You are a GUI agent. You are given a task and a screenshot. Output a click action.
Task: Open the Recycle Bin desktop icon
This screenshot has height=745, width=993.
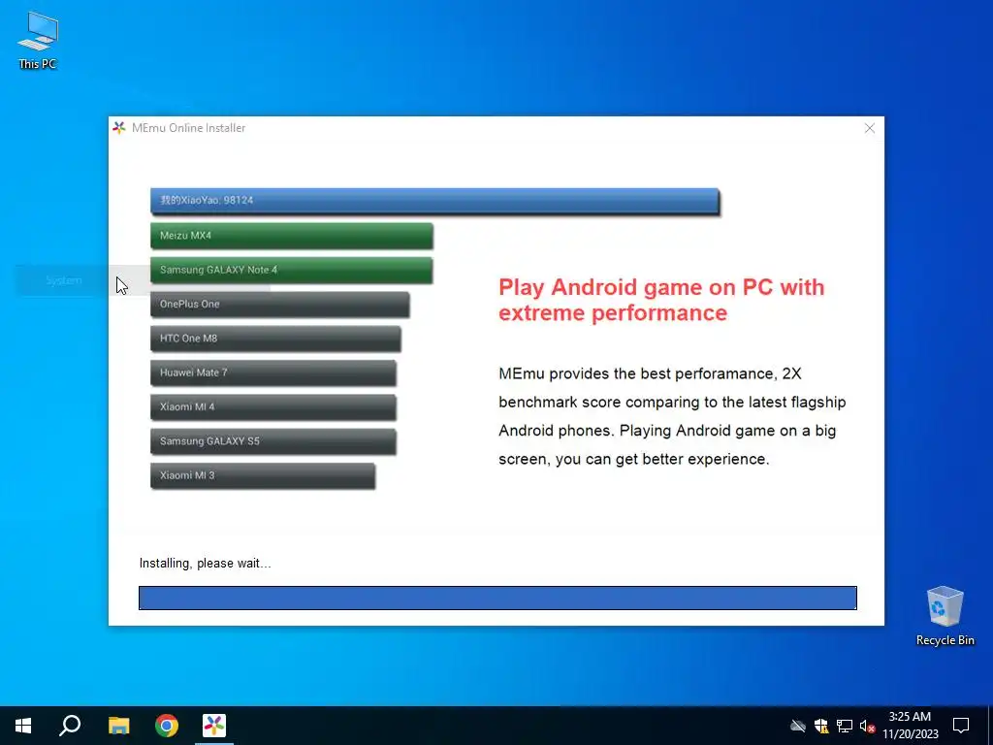(945, 616)
